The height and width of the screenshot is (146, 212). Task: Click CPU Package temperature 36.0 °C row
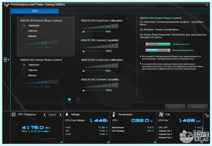(x=133, y=131)
